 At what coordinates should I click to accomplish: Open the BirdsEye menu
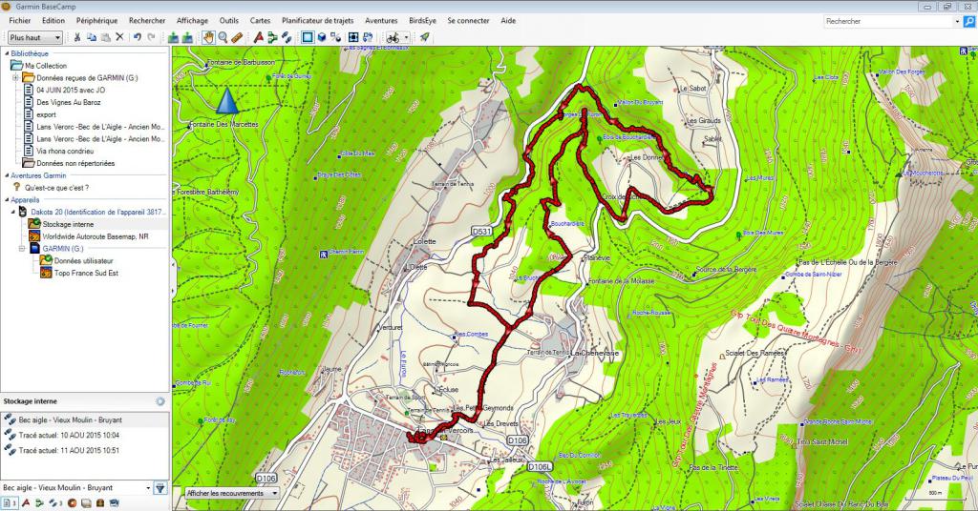point(422,21)
